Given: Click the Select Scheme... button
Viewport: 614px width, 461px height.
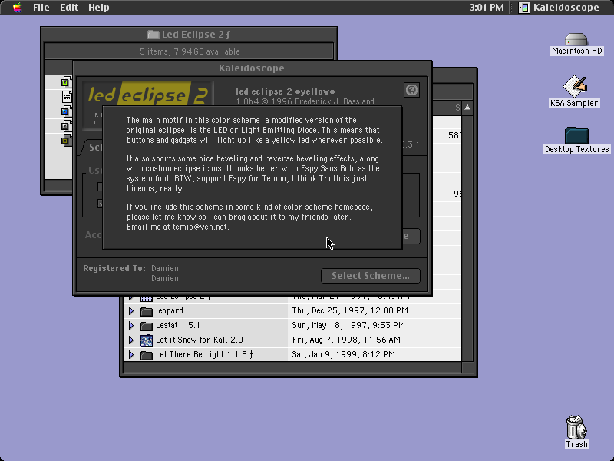Looking at the screenshot, I should click(x=371, y=276).
